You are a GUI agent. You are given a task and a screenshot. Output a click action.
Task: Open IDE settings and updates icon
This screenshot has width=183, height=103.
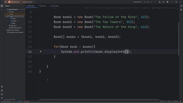(x=167, y=2)
